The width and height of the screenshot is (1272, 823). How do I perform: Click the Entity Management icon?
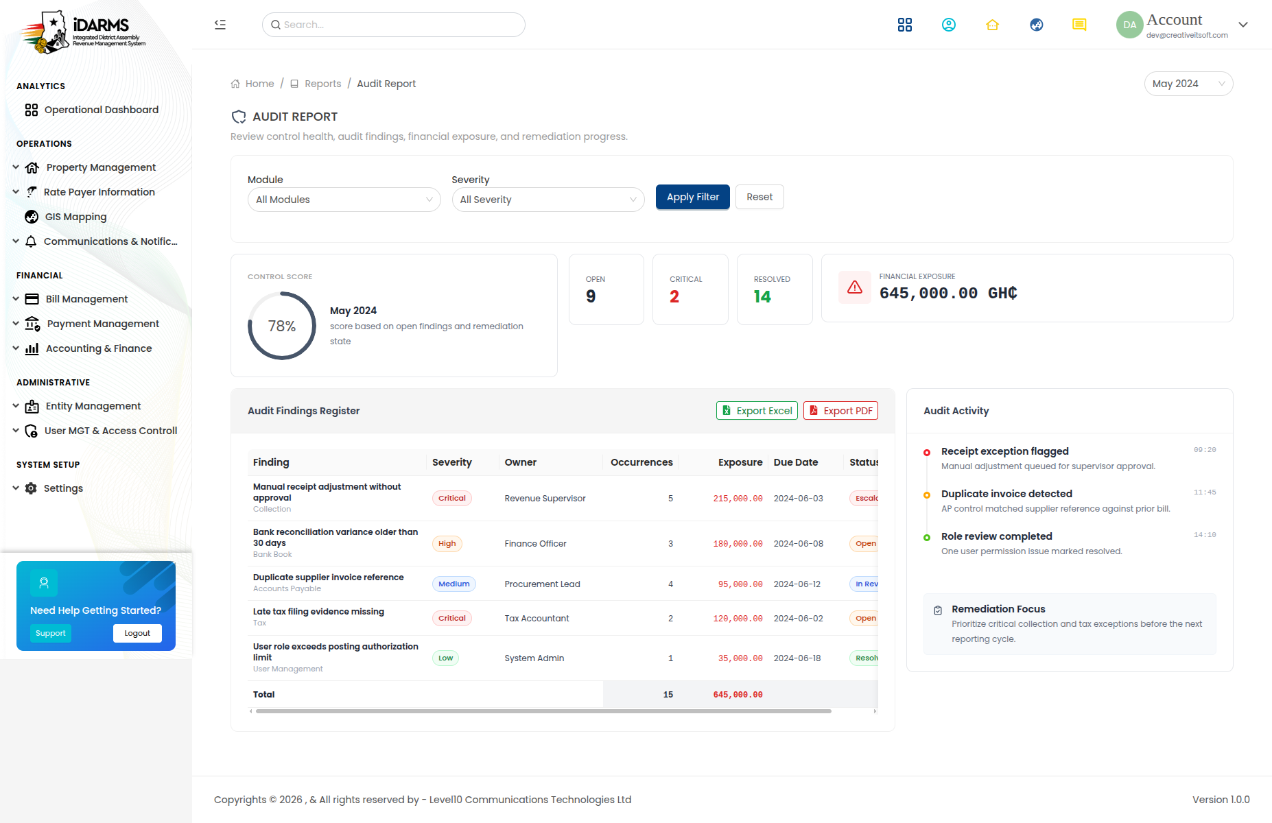(32, 406)
